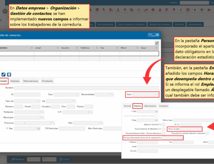
Task: Click the light bulb icon in the toolbar
Action: (195, 10)
